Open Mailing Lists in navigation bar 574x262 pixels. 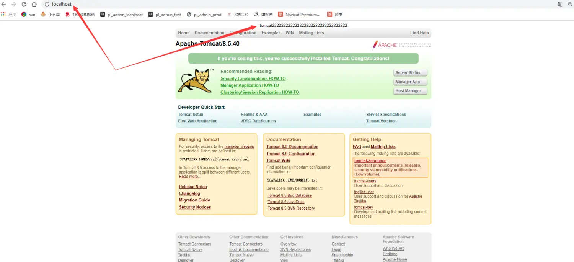pos(311,33)
